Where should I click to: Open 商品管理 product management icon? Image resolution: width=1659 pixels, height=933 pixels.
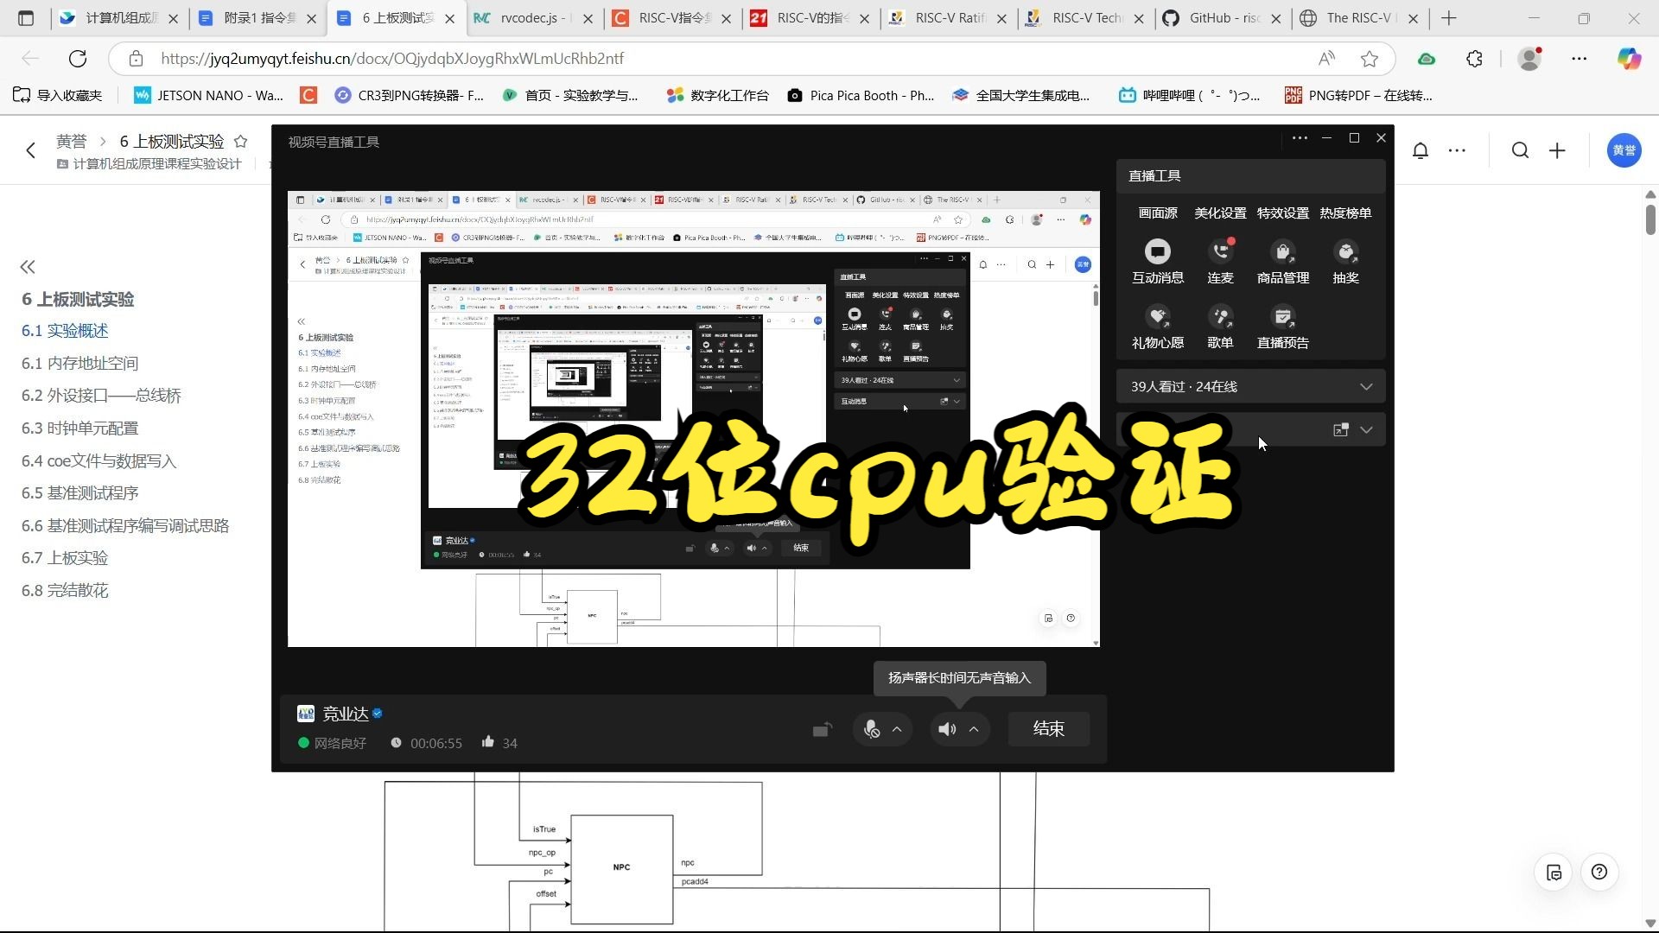pos(1282,251)
